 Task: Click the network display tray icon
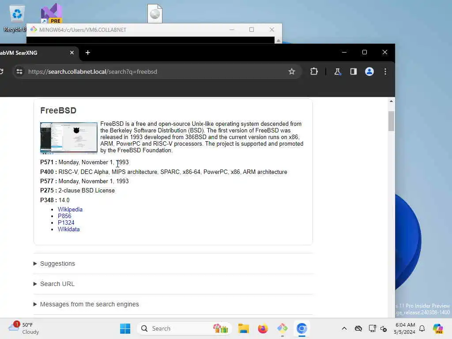[x=372, y=328]
